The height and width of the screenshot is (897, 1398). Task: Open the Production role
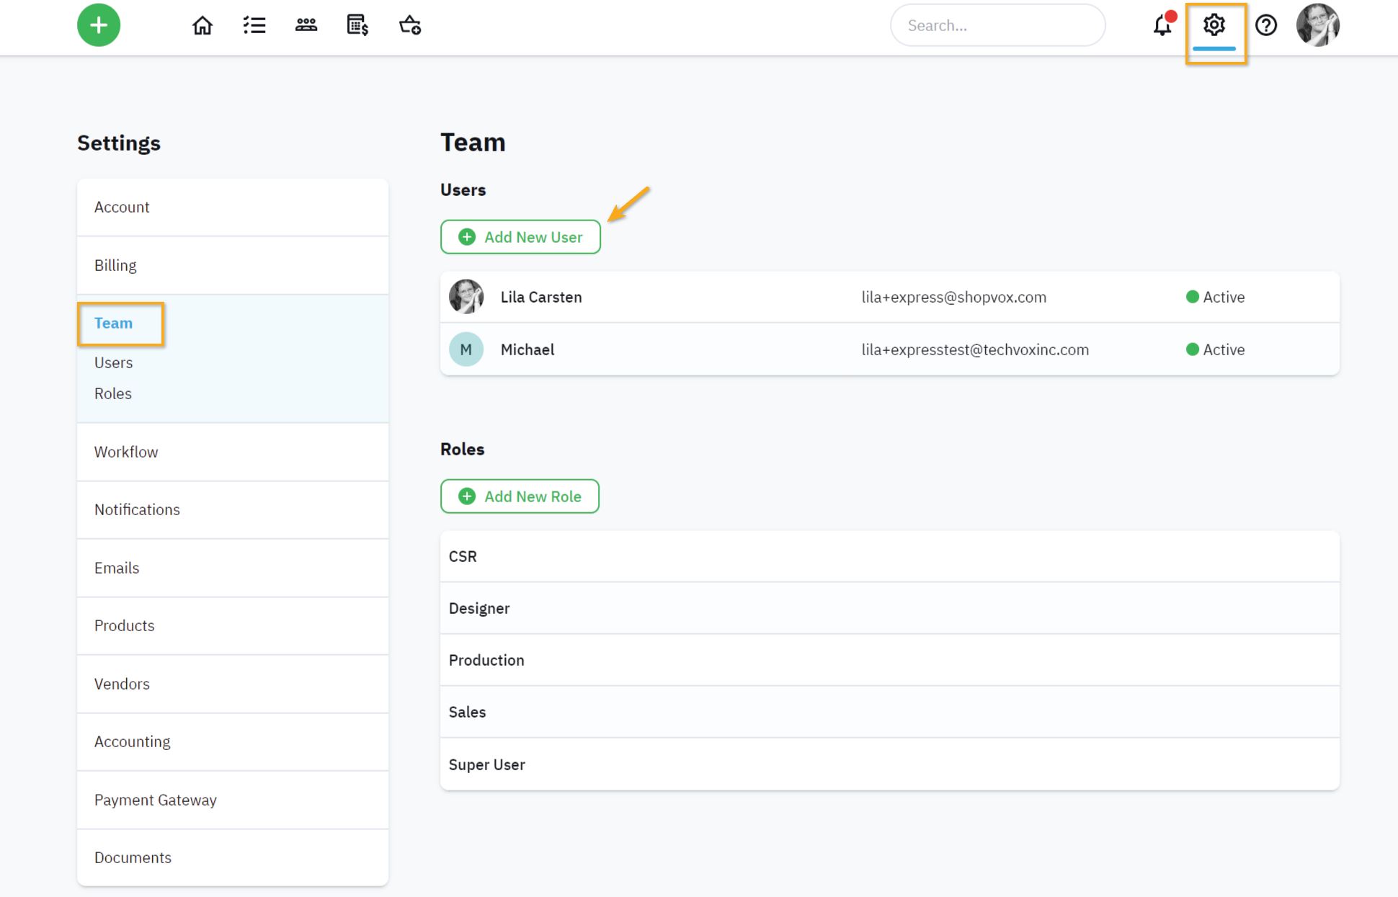point(890,660)
